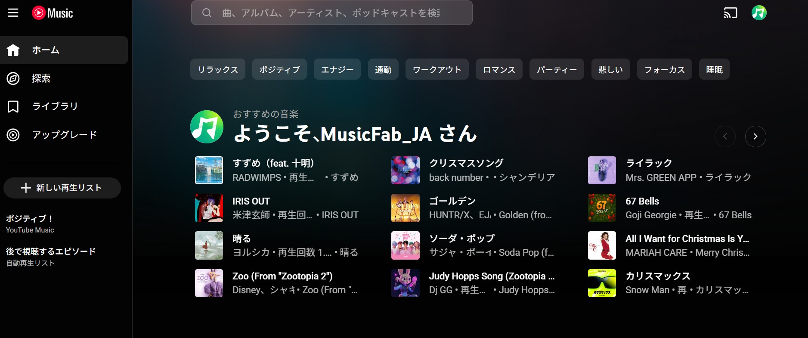Select the ワークアウト mood chip
Screen dimensions: 808x338
(x=437, y=69)
